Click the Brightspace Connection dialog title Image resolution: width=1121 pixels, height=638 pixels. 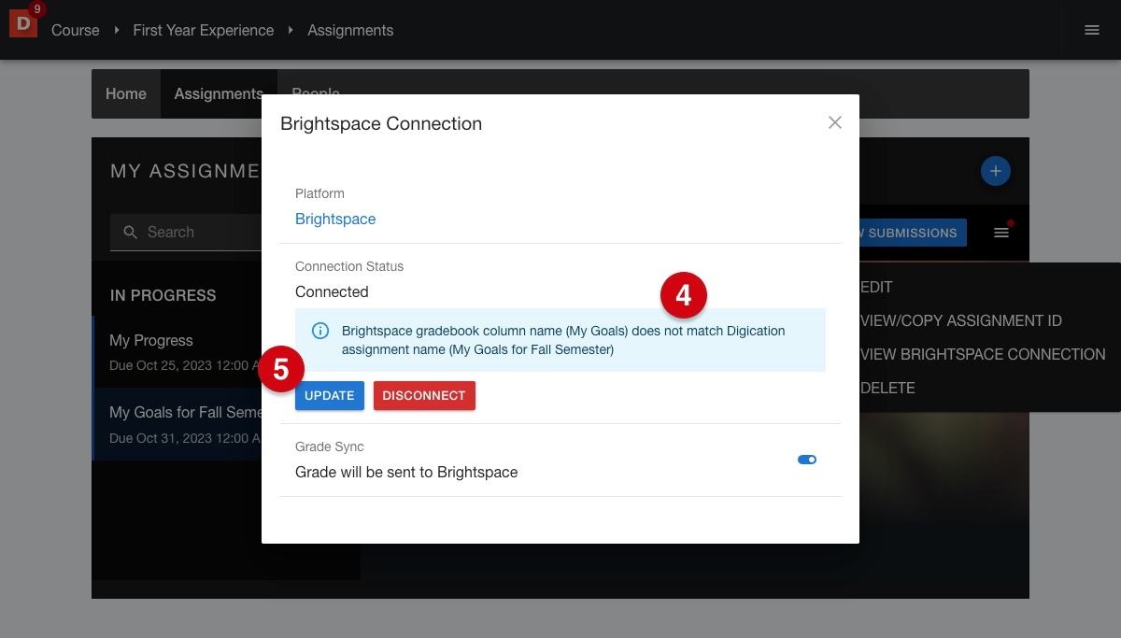(x=381, y=123)
